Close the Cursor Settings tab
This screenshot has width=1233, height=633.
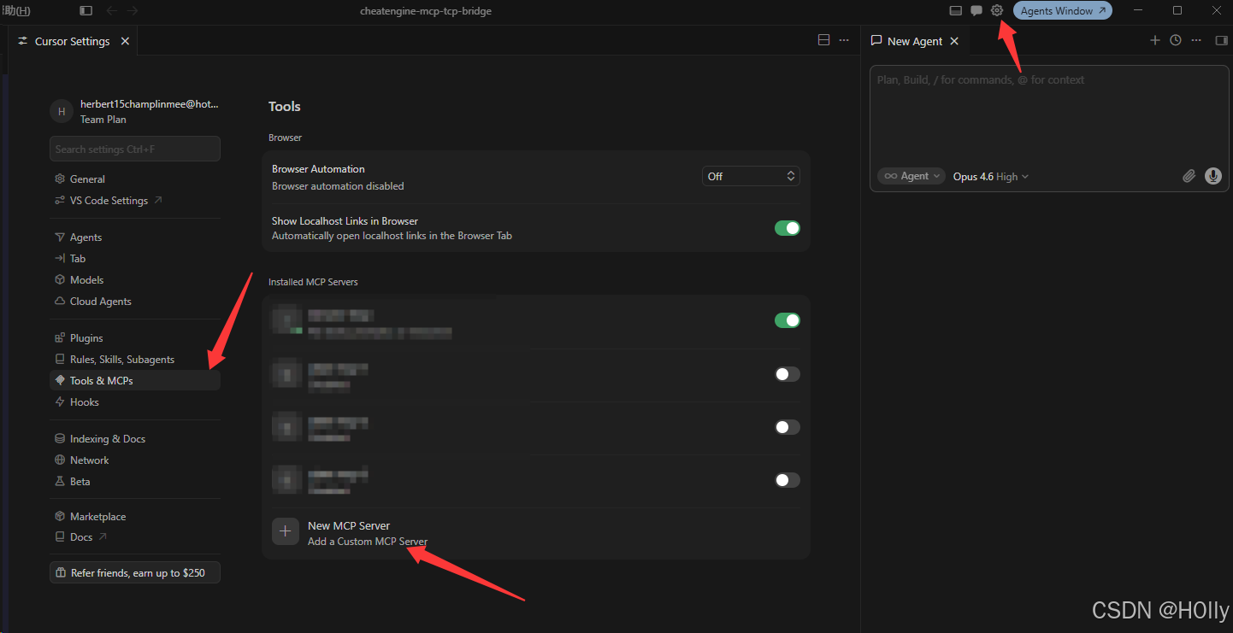126,41
